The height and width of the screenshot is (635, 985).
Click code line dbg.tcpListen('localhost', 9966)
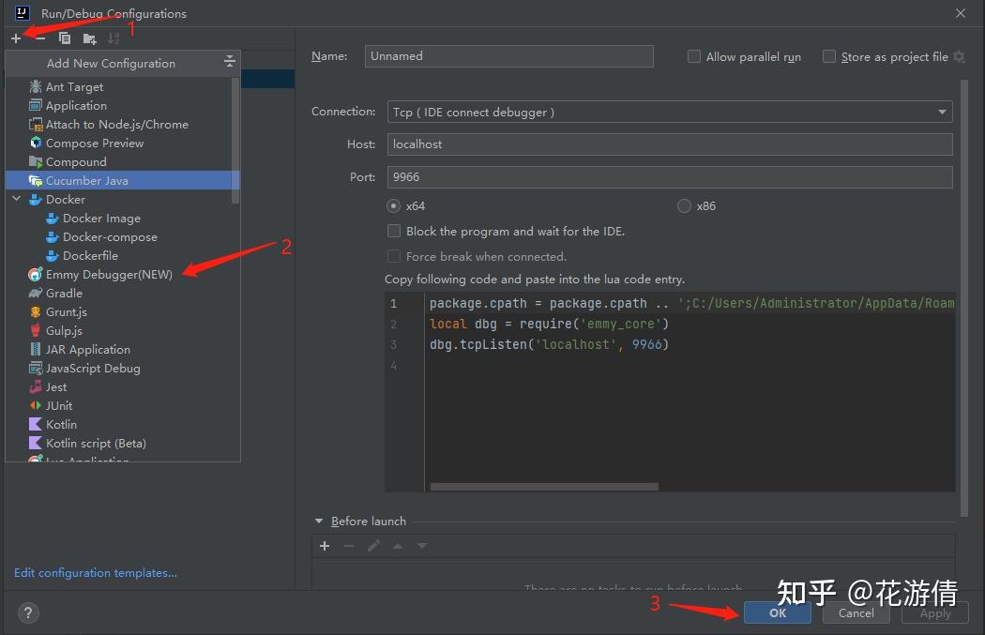[x=549, y=344]
